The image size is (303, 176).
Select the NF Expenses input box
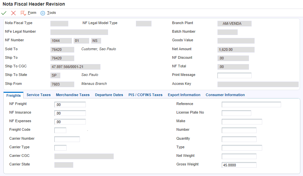click(70, 122)
